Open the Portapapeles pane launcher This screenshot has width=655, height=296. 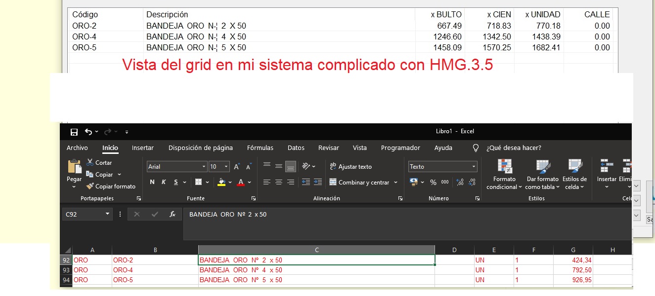[x=139, y=198]
